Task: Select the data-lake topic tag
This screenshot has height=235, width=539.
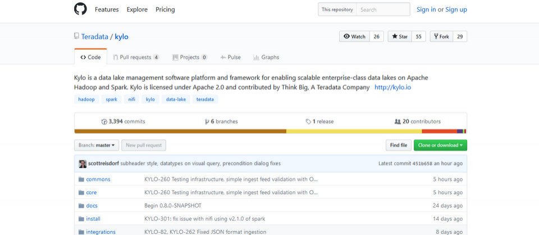Action: click(176, 100)
